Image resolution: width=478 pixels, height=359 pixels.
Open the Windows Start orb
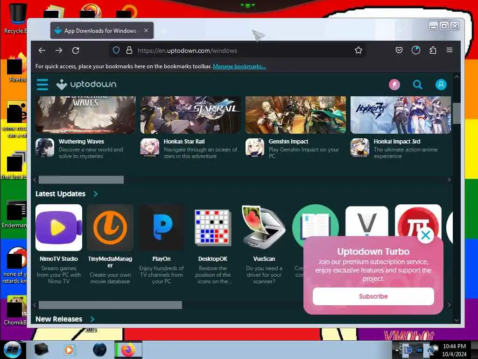click(x=12, y=350)
